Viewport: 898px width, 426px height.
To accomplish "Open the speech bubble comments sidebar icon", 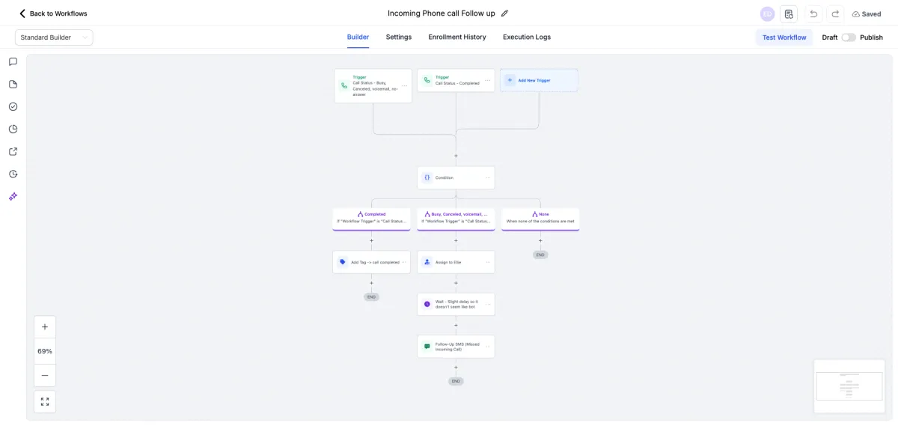I will coord(13,61).
